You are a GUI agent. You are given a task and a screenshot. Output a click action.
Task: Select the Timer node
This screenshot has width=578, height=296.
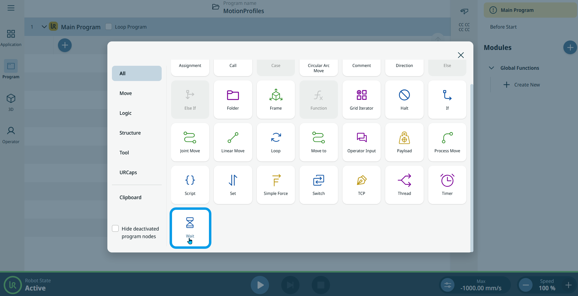click(447, 185)
